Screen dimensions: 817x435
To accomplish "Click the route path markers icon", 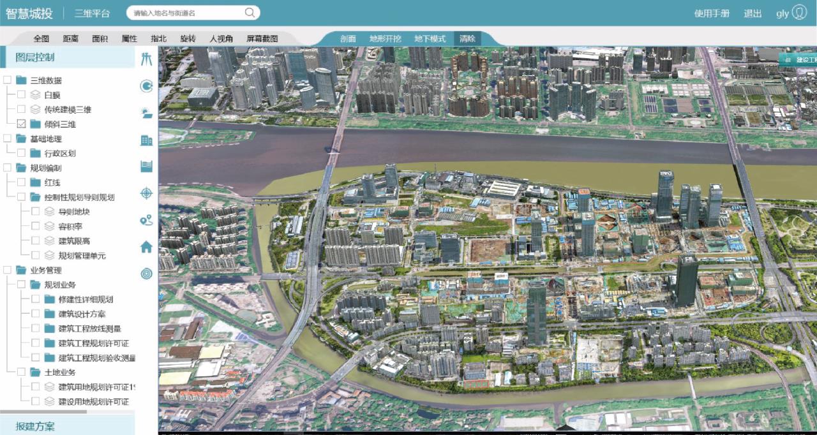I will tap(147, 220).
